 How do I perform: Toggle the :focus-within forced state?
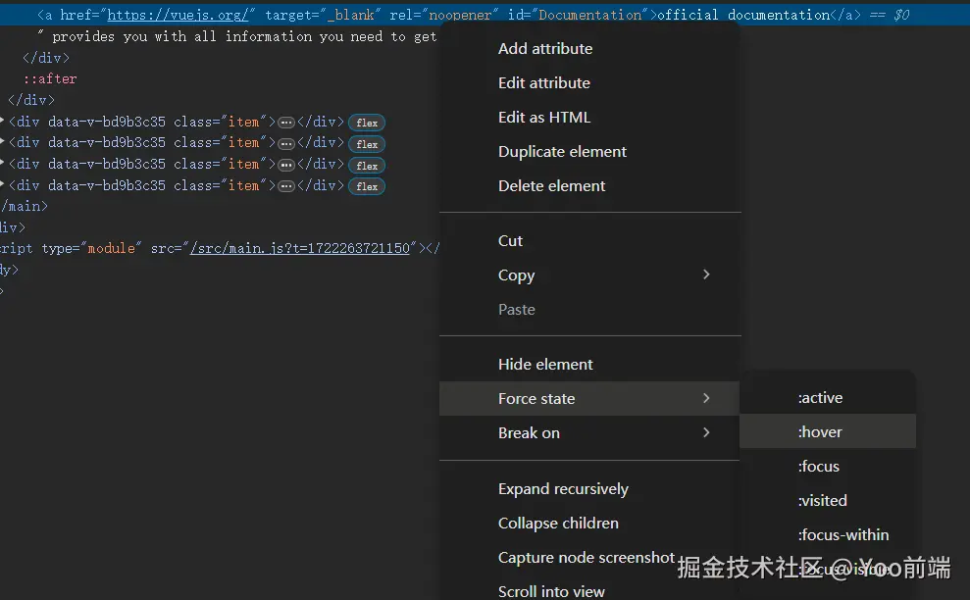click(827, 534)
